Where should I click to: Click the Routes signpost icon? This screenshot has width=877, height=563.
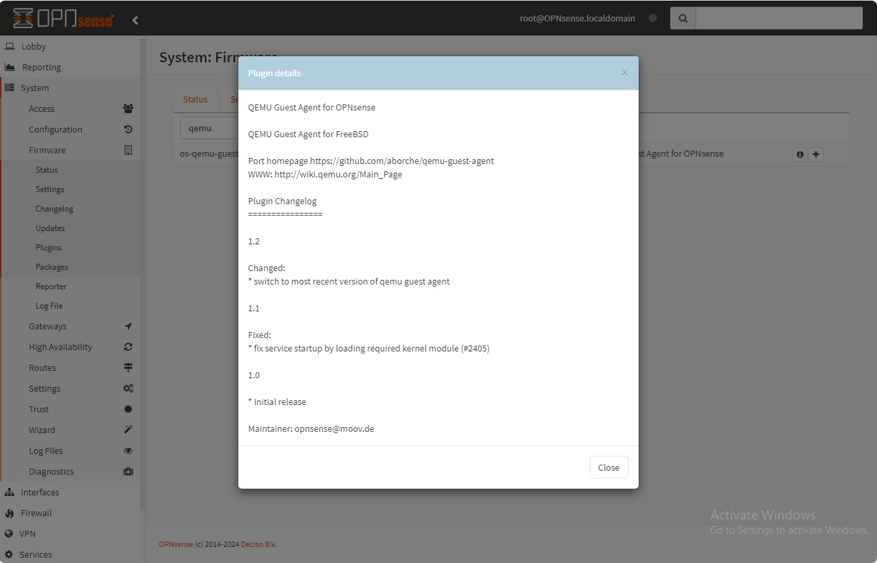click(128, 368)
